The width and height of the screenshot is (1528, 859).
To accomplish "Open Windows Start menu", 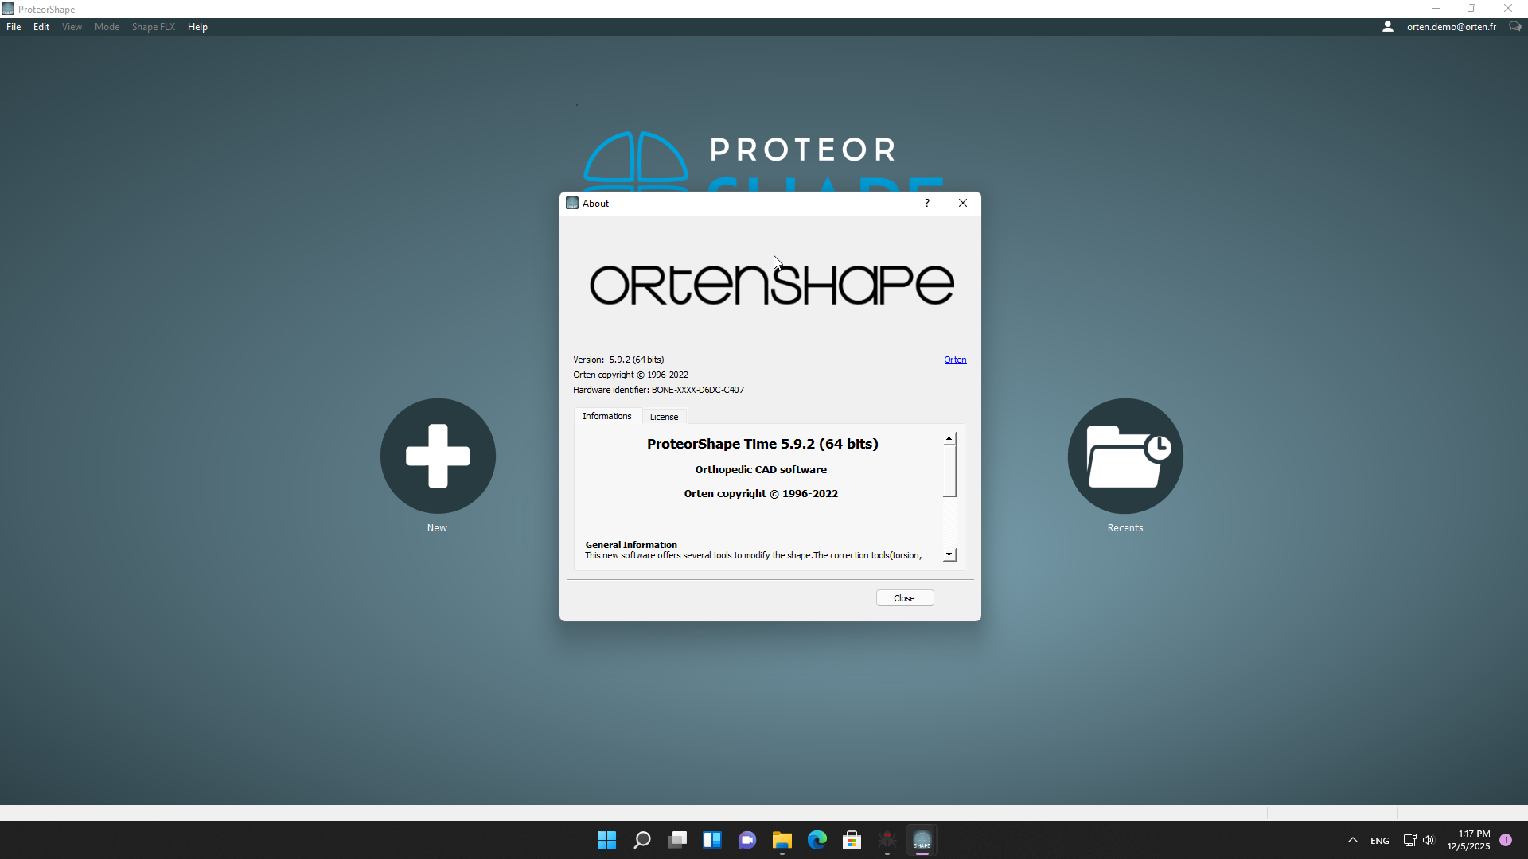I will [607, 841].
